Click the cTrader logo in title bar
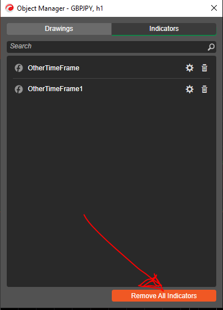The image size is (223, 310). pyautogui.click(x=10, y=8)
